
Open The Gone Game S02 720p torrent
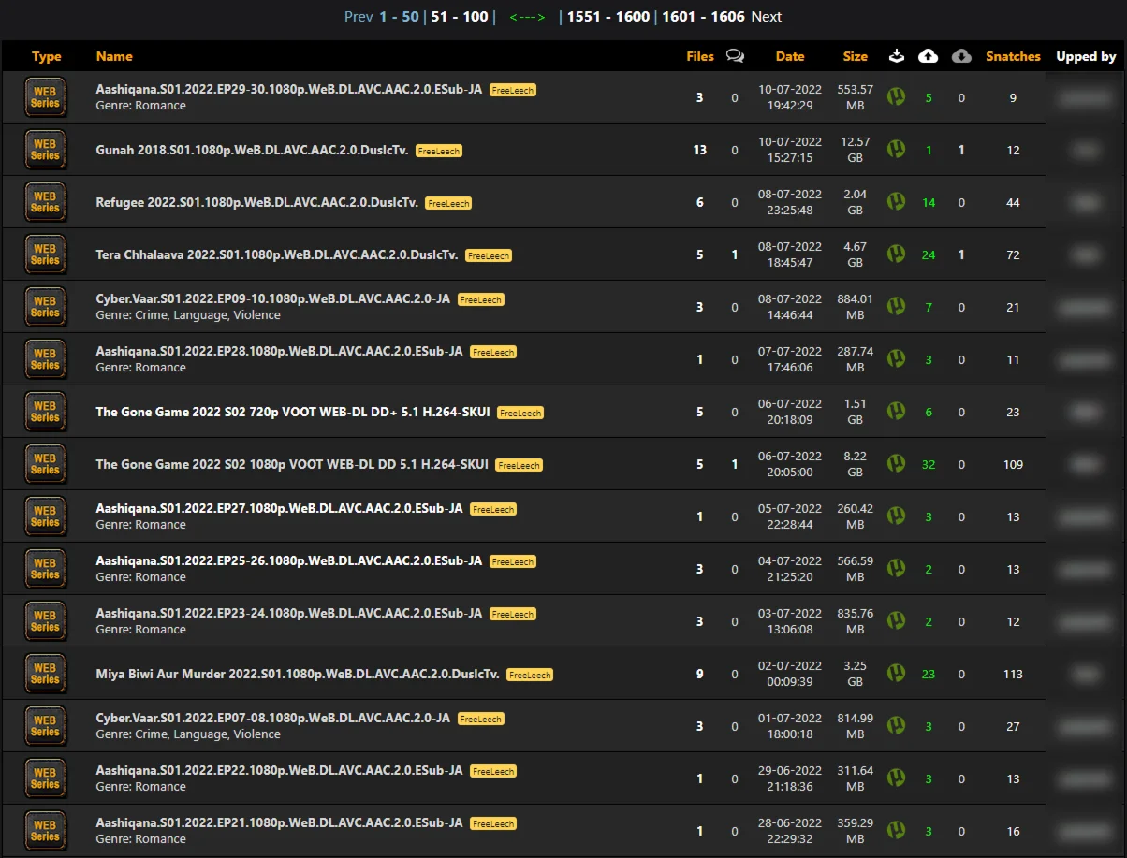293,412
